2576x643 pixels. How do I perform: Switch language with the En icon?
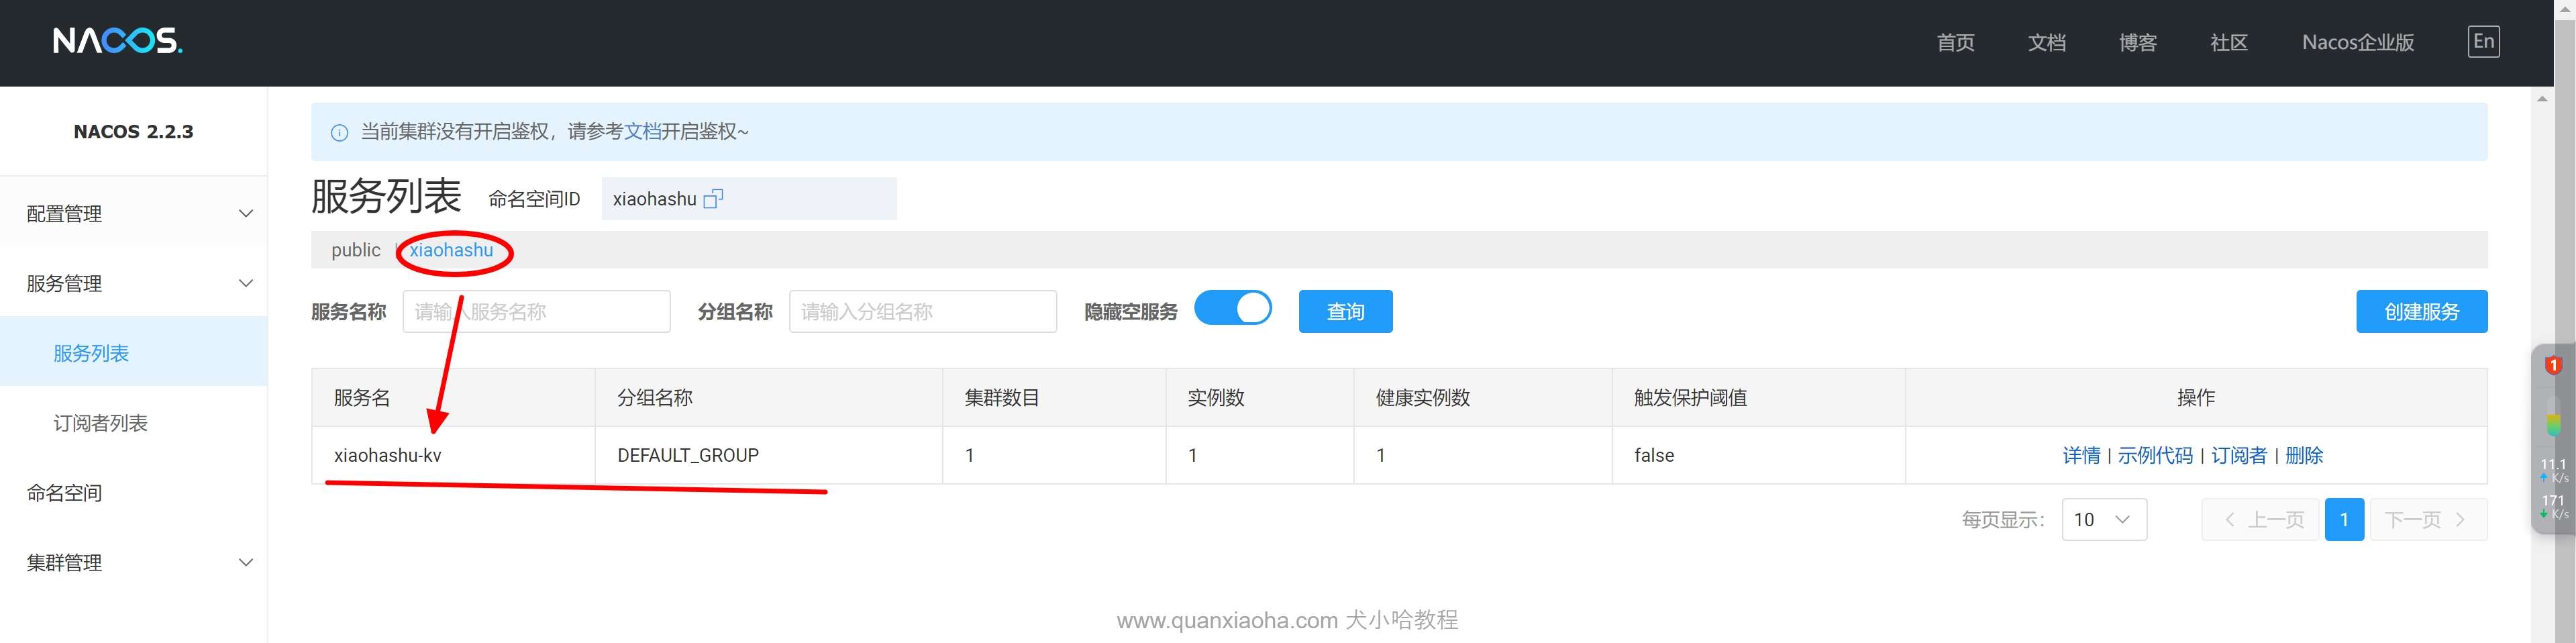point(2482,42)
